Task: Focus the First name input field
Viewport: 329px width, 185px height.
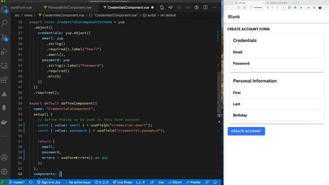Action: 277,92
